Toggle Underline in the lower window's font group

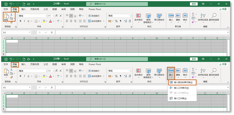[x=28, y=76]
